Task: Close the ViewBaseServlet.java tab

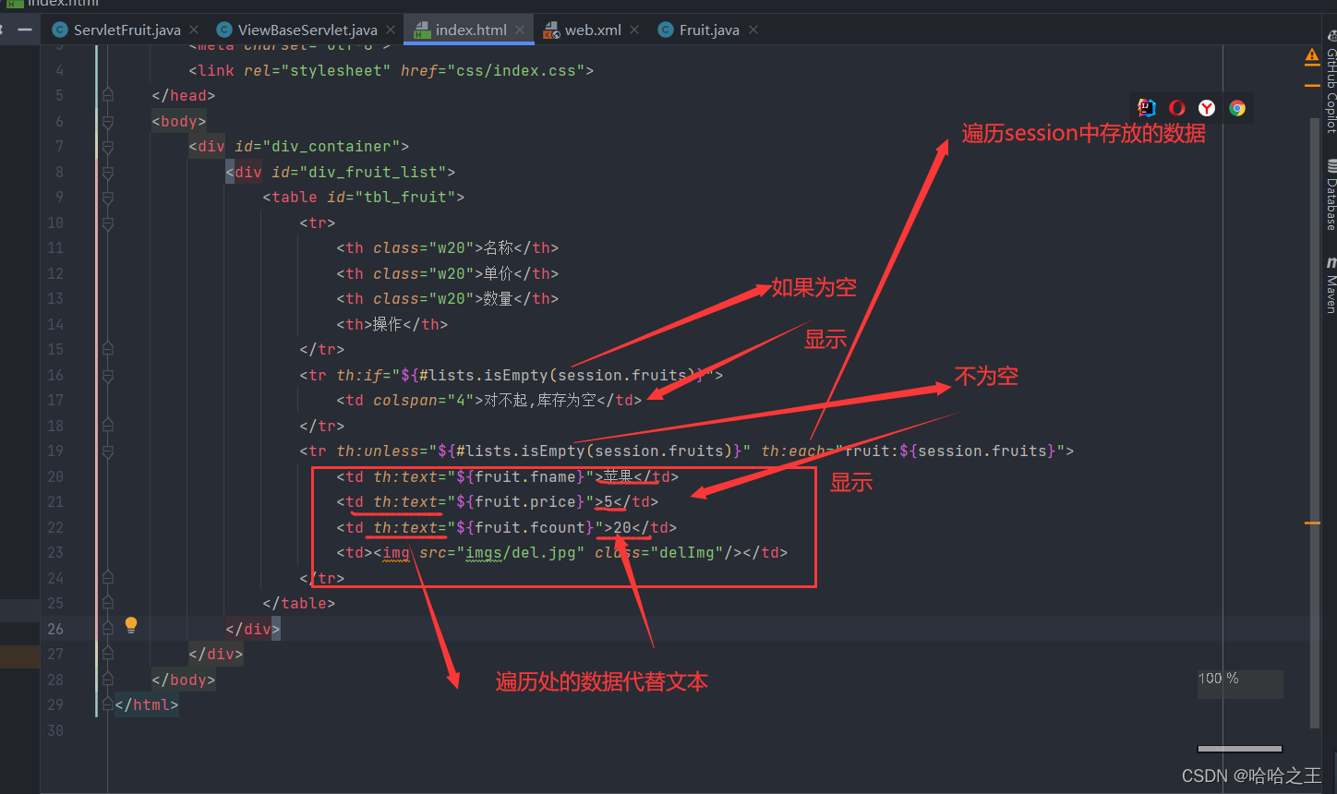Action: tap(389, 29)
